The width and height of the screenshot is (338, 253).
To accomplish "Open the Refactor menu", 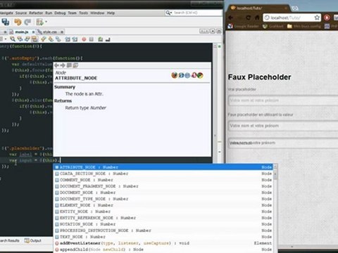I will (x=36, y=13).
